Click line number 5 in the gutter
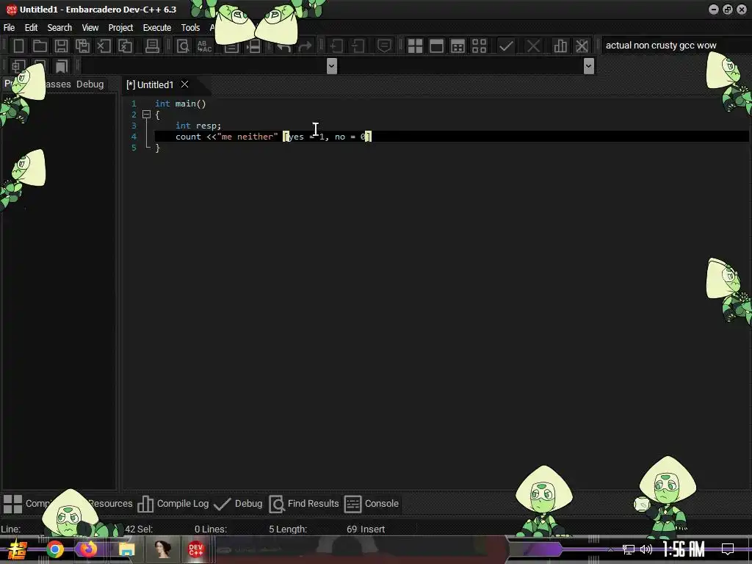752x564 pixels. coord(134,148)
